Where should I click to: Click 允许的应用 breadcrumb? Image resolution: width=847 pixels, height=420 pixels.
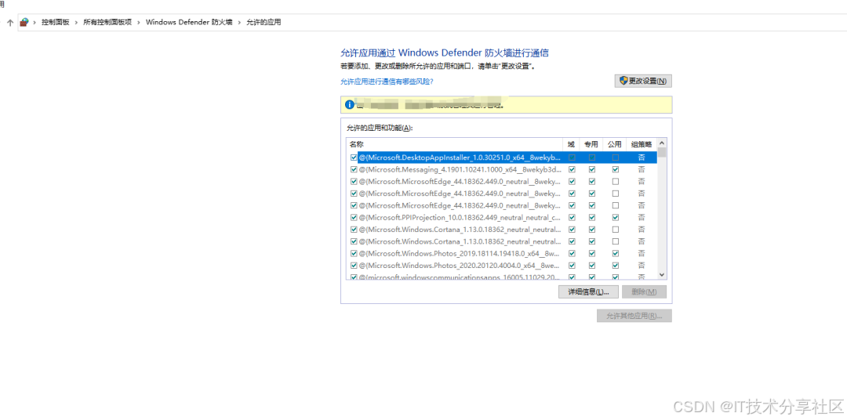264,23
